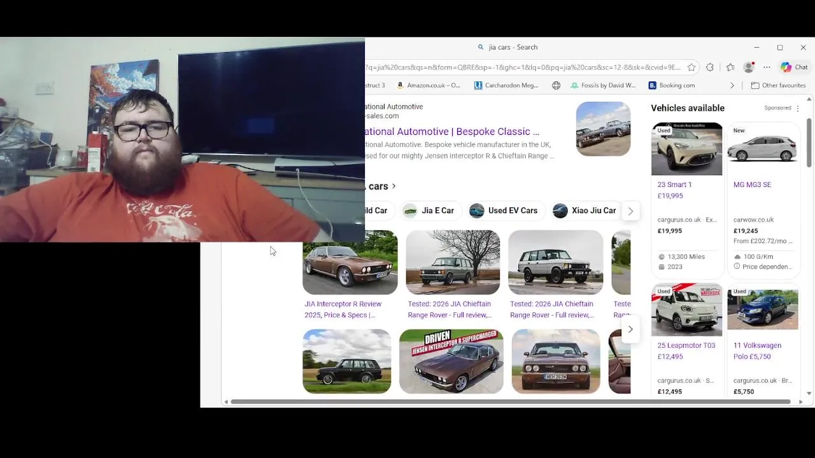The image size is (815, 458).
Task: Open Copilot Chat button
Action: (794, 67)
